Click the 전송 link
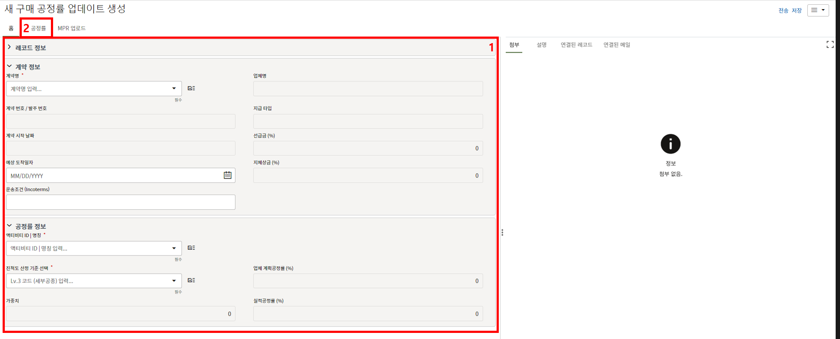This screenshot has width=840, height=339. 783,10
